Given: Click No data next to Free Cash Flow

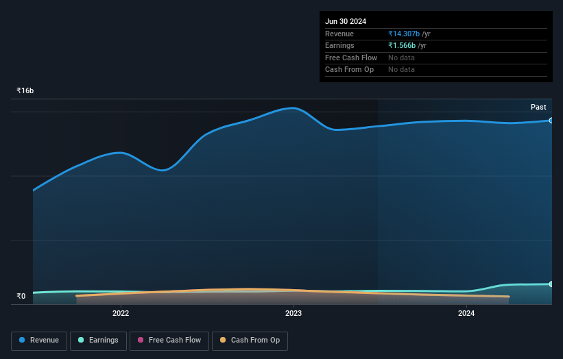Looking at the screenshot, I should 401,58.
